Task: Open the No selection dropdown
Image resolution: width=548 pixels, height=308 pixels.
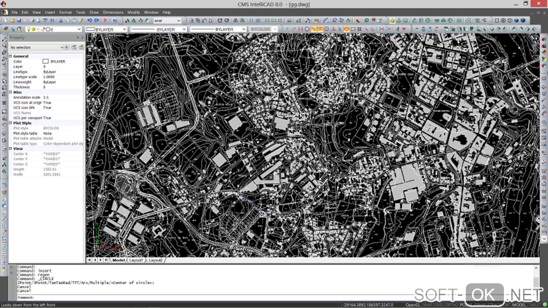Action: 61,47
